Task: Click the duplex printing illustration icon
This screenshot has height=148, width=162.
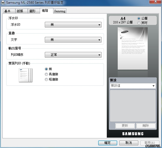Action: 26,75
